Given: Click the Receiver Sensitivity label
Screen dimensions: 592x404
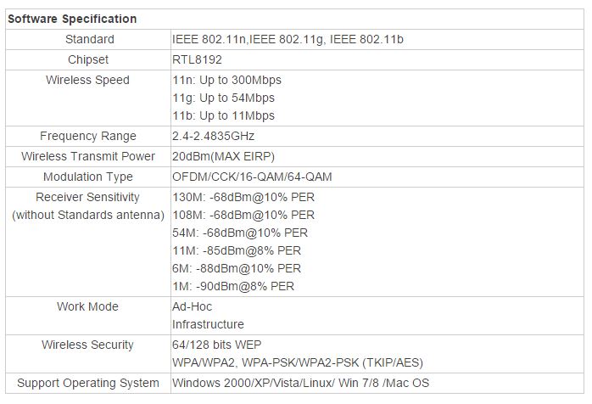Looking at the screenshot, I should click(88, 197).
